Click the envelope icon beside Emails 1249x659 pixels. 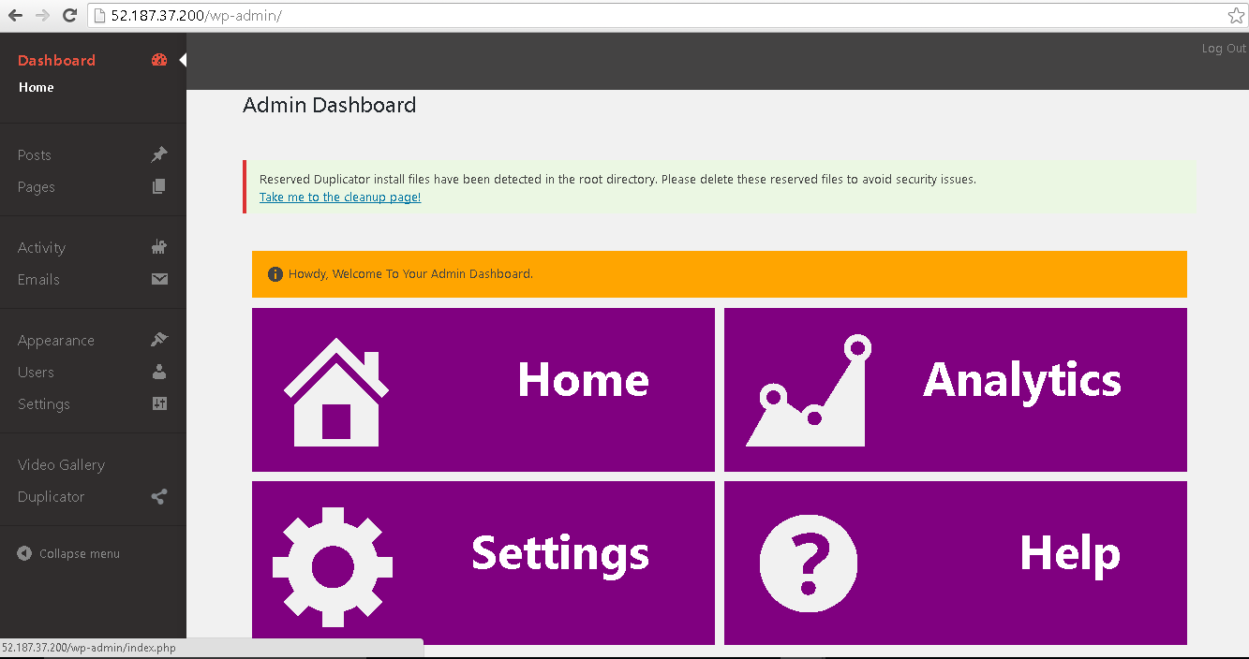[x=159, y=279]
